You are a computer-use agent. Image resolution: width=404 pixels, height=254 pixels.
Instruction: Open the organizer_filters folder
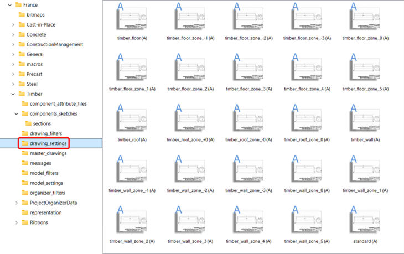click(x=44, y=193)
